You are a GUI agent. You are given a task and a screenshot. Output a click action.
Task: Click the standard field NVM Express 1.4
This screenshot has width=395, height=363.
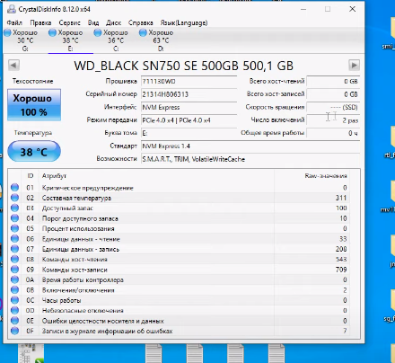[x=250, y=146]
